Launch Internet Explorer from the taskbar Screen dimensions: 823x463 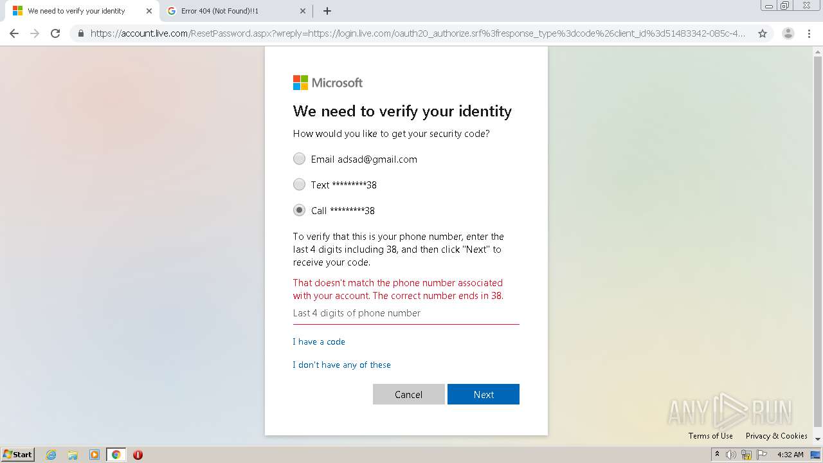51,455
